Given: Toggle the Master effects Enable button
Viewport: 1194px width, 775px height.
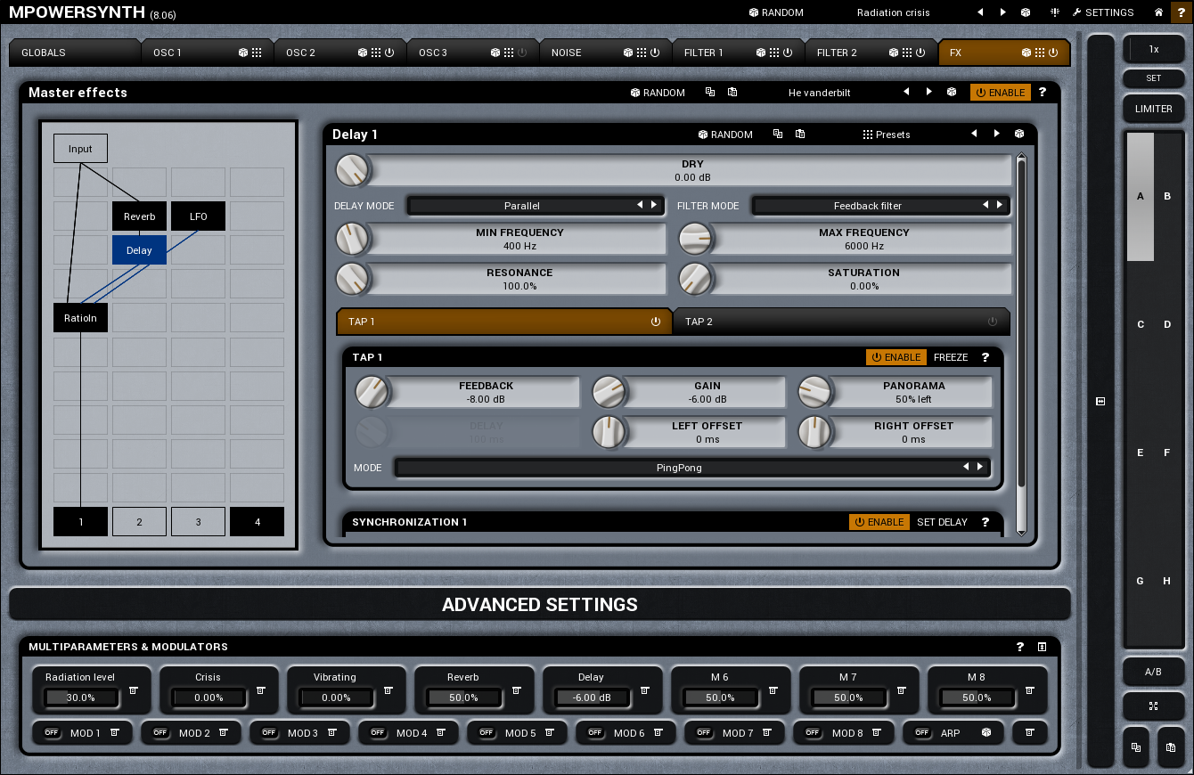Looking at the screenshot, I should [x=1000, y=93].
